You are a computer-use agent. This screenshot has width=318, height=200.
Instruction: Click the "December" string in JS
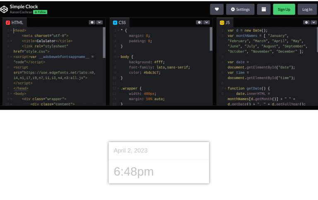click(x=287, y=51)
